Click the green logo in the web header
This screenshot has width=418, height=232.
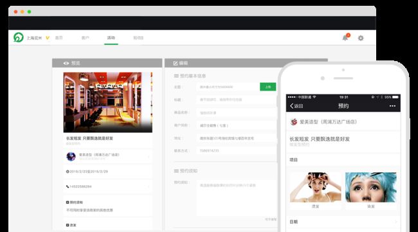pos(19,37)
